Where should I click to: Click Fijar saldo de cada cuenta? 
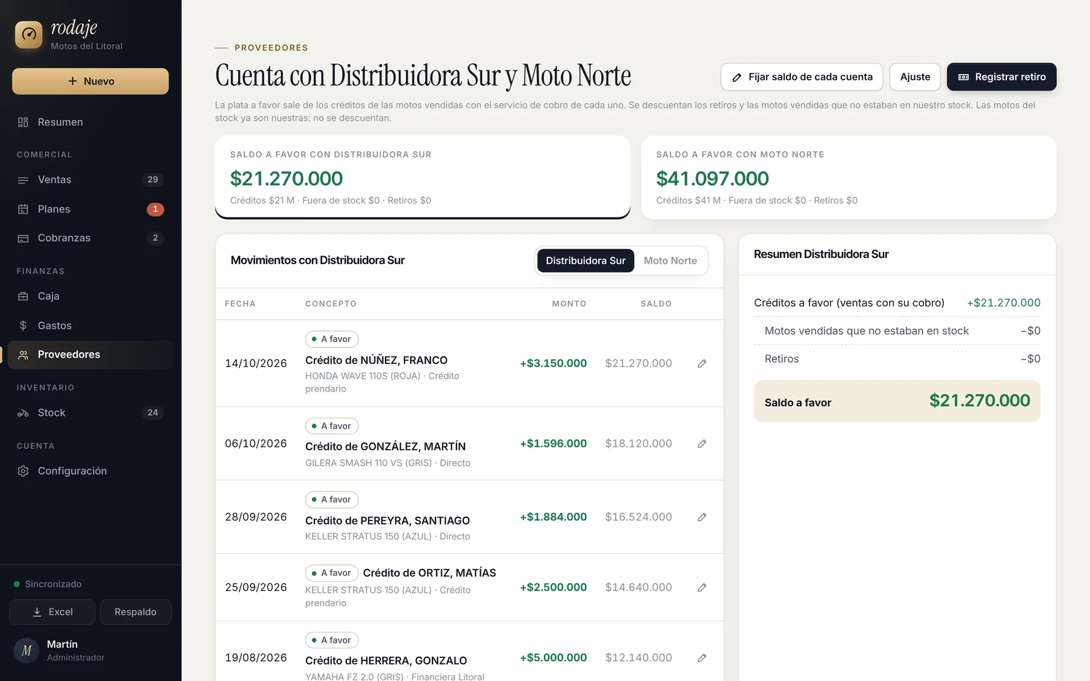[x=802, y=77]
